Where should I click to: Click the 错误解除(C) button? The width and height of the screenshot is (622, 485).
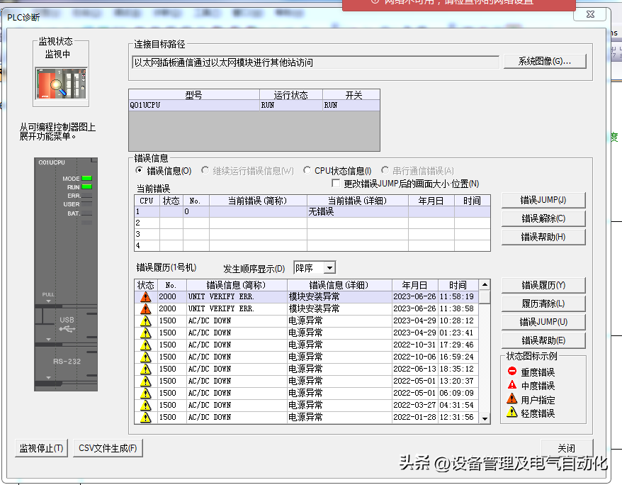543,218
